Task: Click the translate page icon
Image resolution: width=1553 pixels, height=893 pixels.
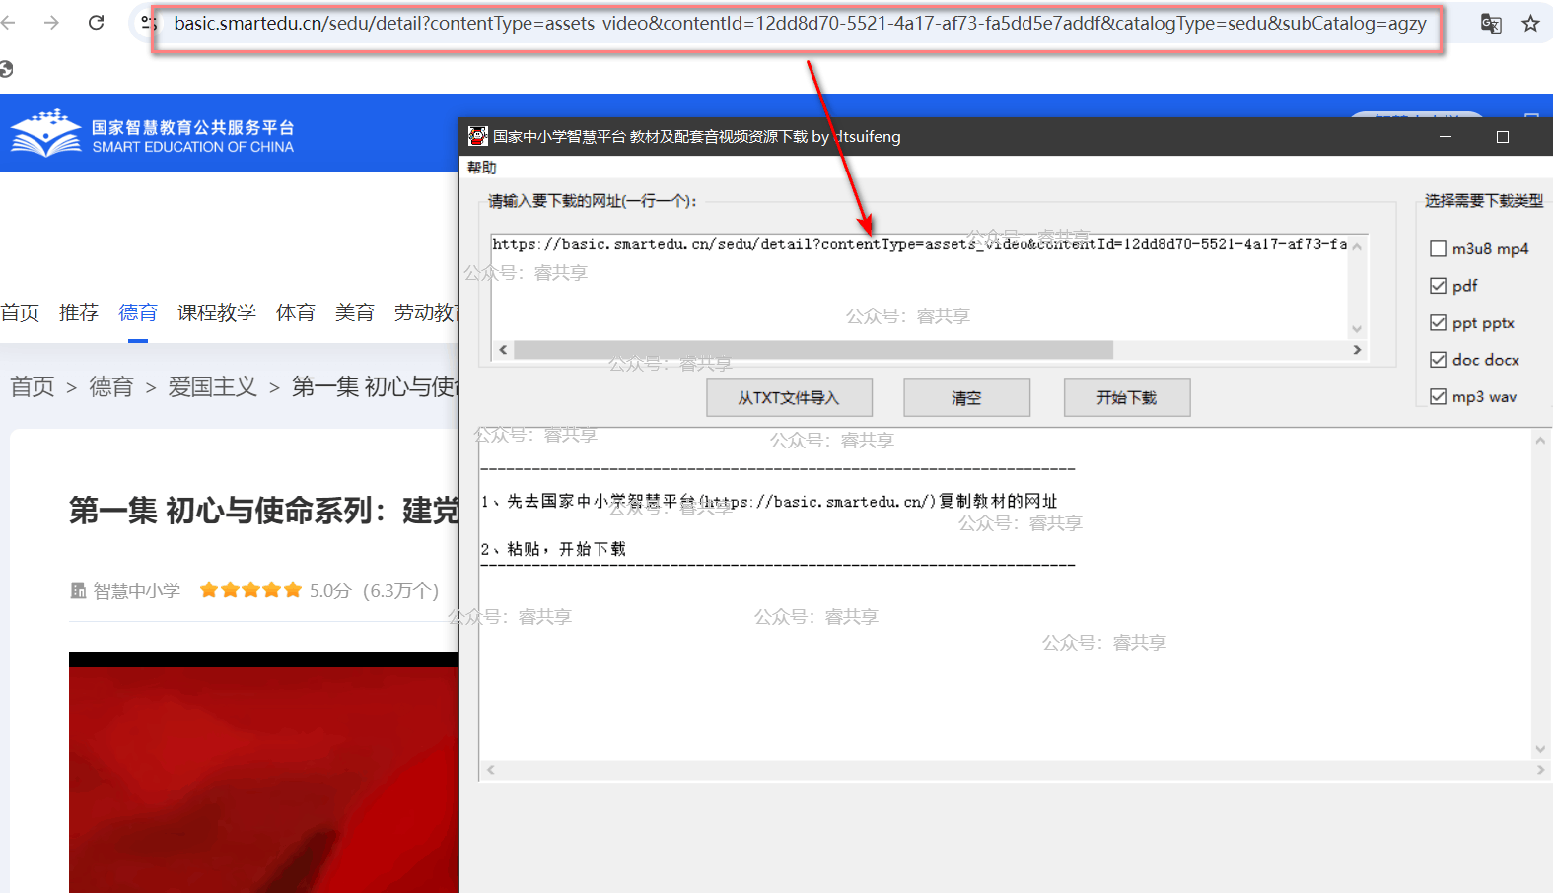Action: click(1491, 24)
